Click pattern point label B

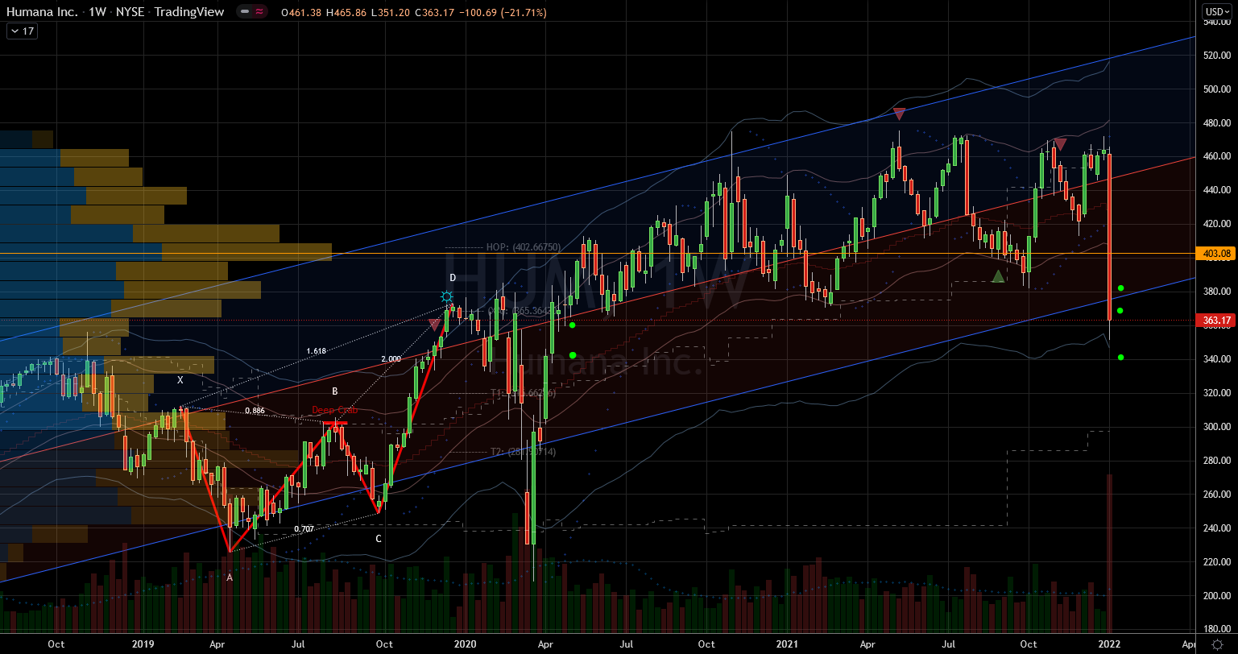tap(334, 391)
